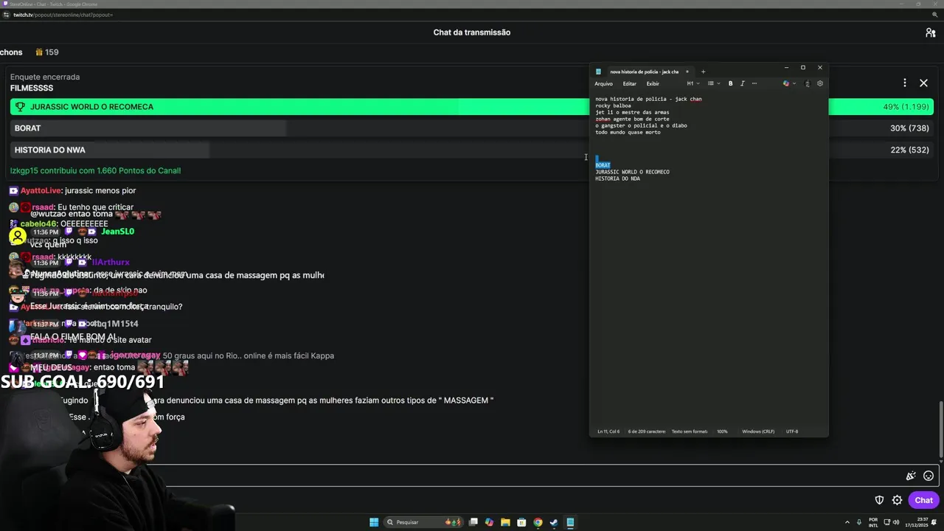Show hidden system tray icons
This screenshot has height=531, width=944.
[x=847, y=522]
